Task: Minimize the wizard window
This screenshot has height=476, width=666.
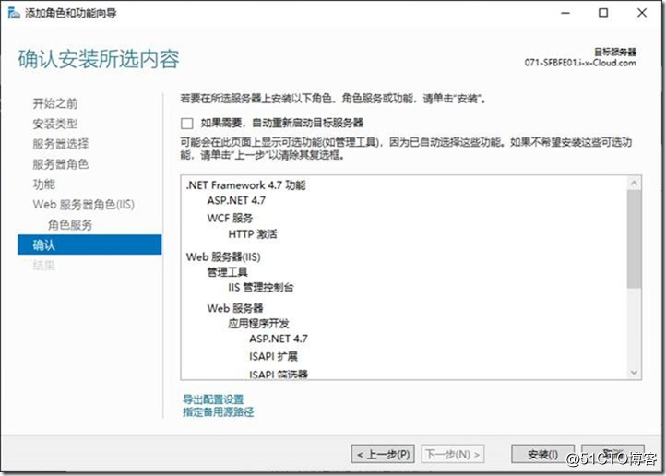Action: (565, 13)
